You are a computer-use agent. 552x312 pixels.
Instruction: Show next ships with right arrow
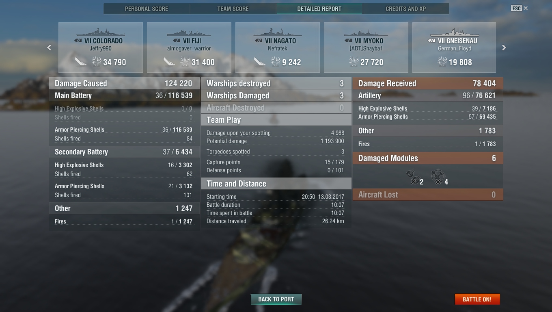click(x=504, y=48)
